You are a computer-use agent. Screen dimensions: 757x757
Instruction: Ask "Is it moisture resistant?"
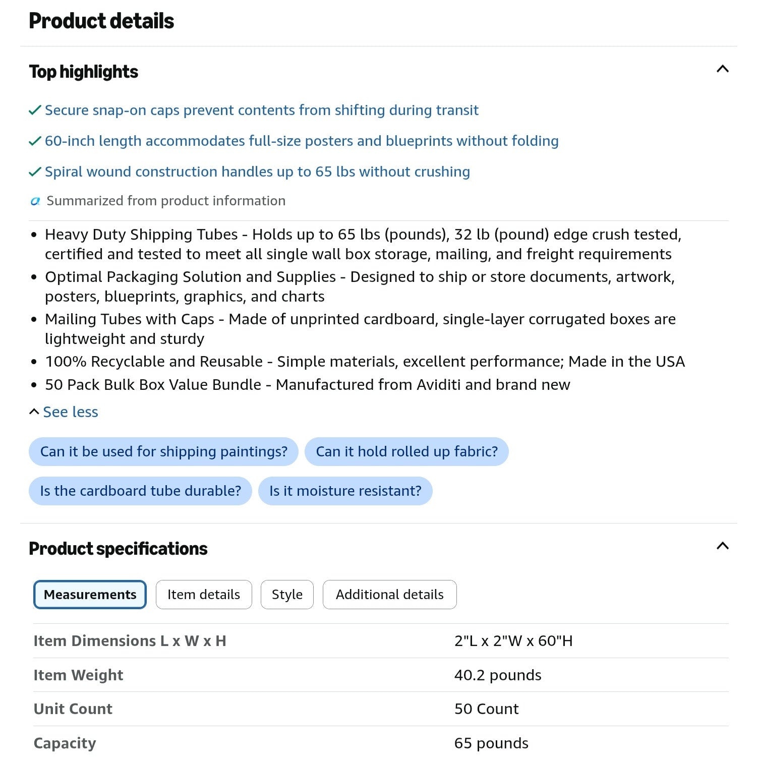point(345,491)
